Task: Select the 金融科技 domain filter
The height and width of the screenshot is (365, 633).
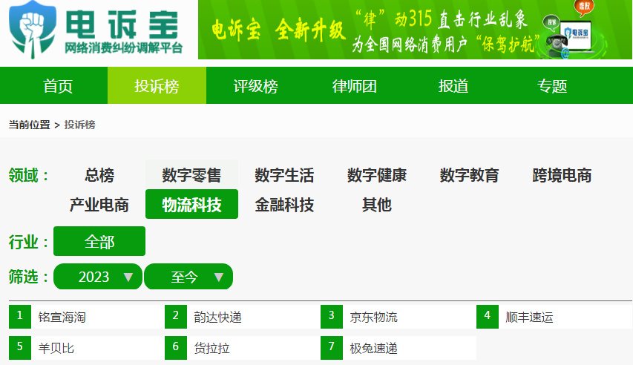Action: click(x=284, y=205)
